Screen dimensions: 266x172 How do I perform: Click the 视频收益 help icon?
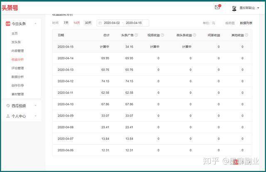click(163, 35)
